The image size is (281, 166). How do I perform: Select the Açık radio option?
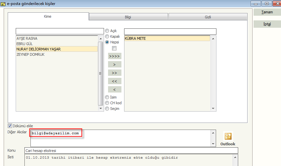point(107,31)
